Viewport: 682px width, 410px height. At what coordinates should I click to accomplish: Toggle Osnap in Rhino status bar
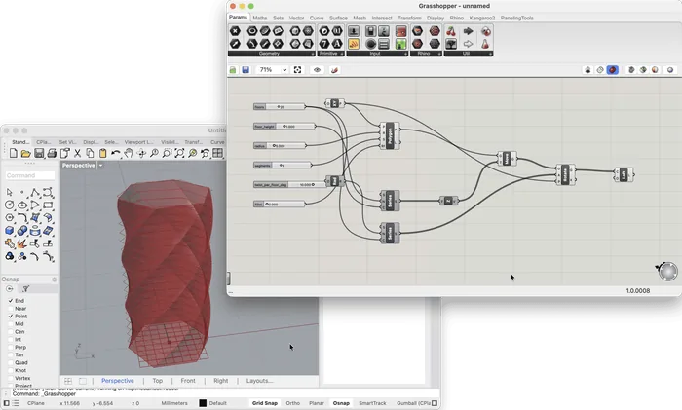[x=341, y=403]
